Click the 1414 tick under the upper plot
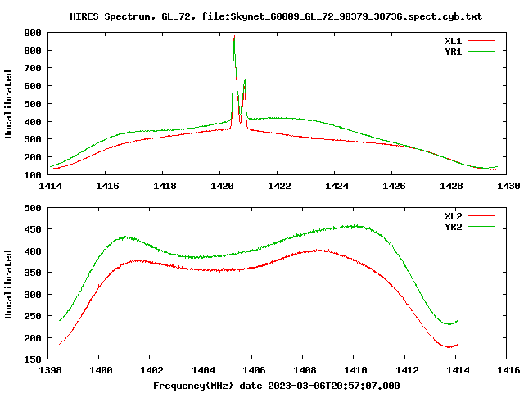Image resolution: width=524 pixels, height=393 pixels. (50, 186)
